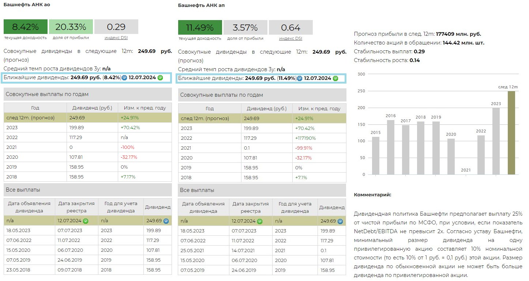Click blue badge beside 8.42% in Башнефть ао dividends line
This screenshot has height=281, width=529.
[x=125, y=78]
